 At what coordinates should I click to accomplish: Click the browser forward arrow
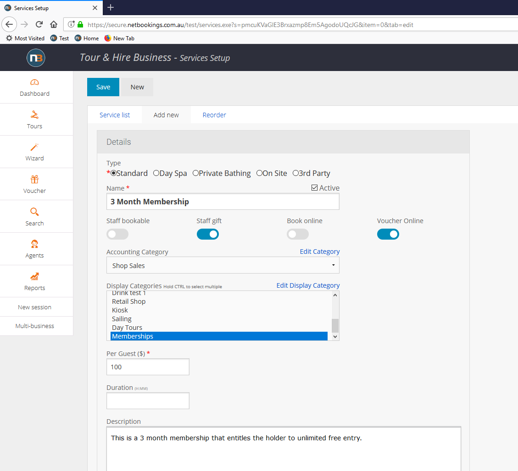tap(24, 24)
